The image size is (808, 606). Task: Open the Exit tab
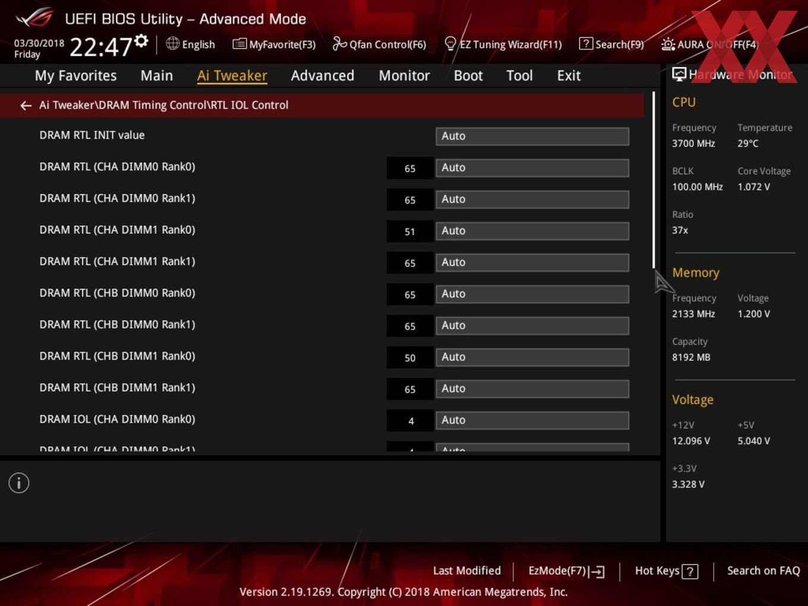coord(569,75)
